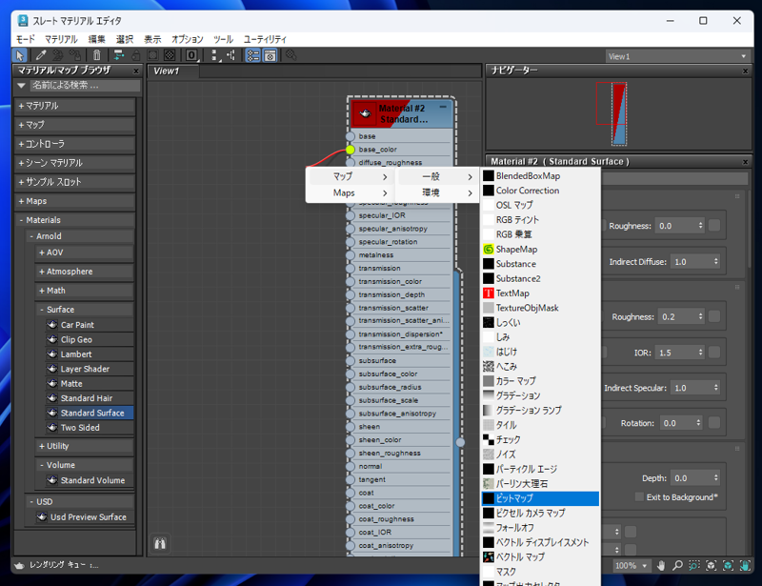This screenshot has width=762, height=586.
Task: Toggle the lock icon in the toolbar
Action: coord(136,56)
